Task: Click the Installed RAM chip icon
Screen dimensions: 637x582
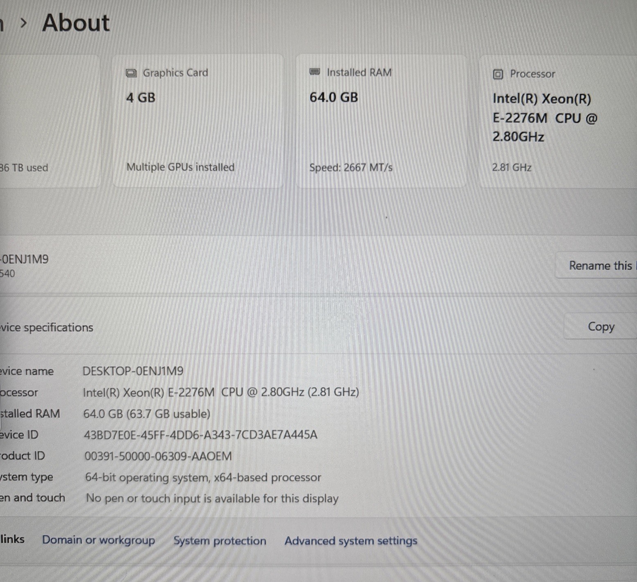Action: 314,72
